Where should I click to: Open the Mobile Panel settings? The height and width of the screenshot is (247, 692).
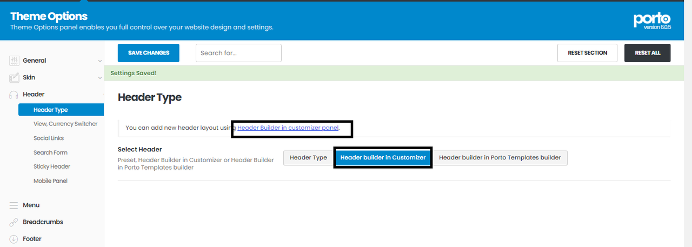[50, 181]
